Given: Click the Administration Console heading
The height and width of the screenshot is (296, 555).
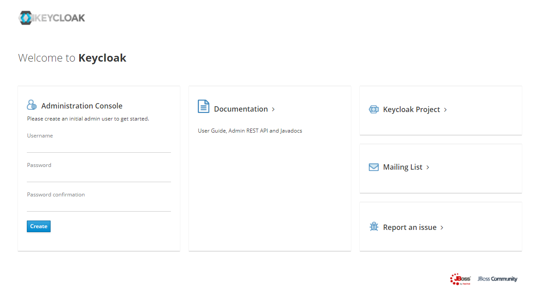Looking at the screenshot, I should 82,106.
